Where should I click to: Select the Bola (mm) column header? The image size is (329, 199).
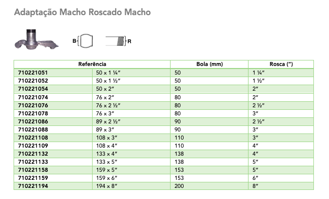209,64
